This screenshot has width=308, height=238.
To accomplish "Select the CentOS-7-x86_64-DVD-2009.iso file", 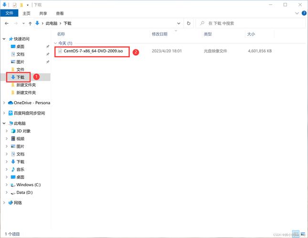I will [93, 51].
